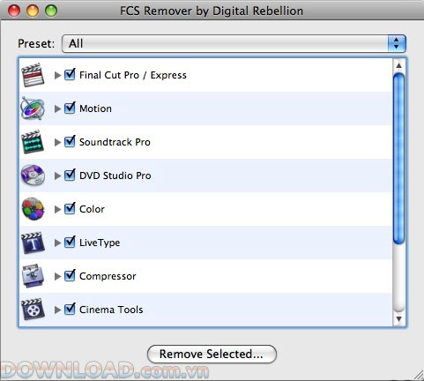Disable the Compressor checkbox
The image size is (424, 381).
tap(70, 275)
